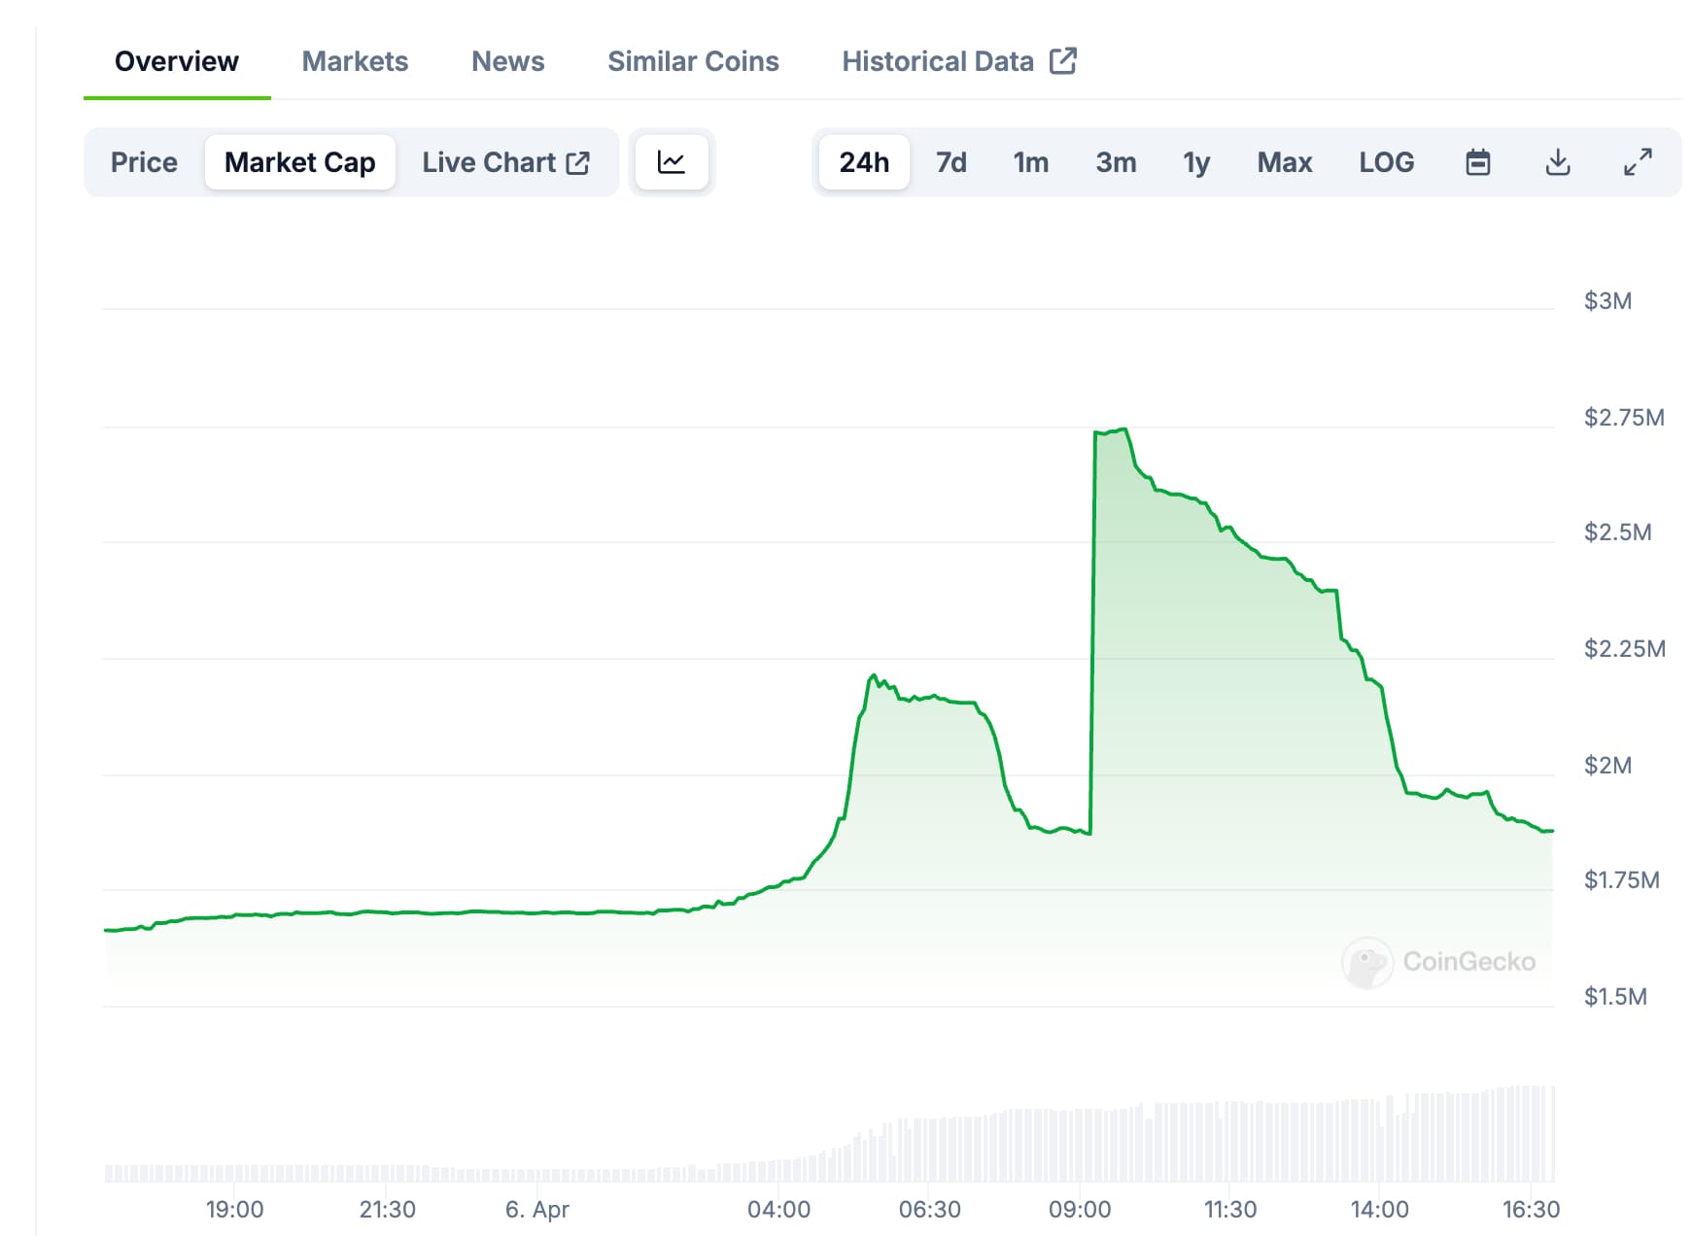1693x1236 pixels.
Task: Go to the Similar Coins tab
Action: [x=693, y=61]
